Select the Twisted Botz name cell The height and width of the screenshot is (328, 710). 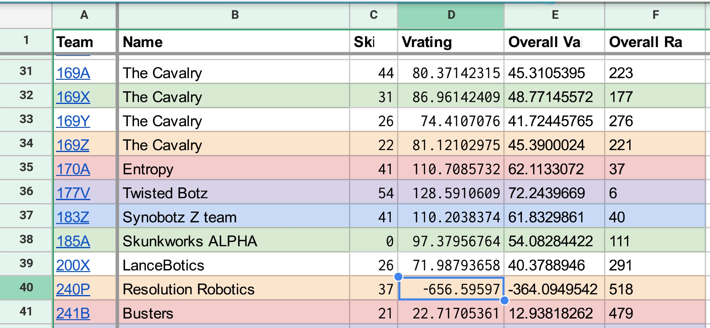tap(234, 192)
